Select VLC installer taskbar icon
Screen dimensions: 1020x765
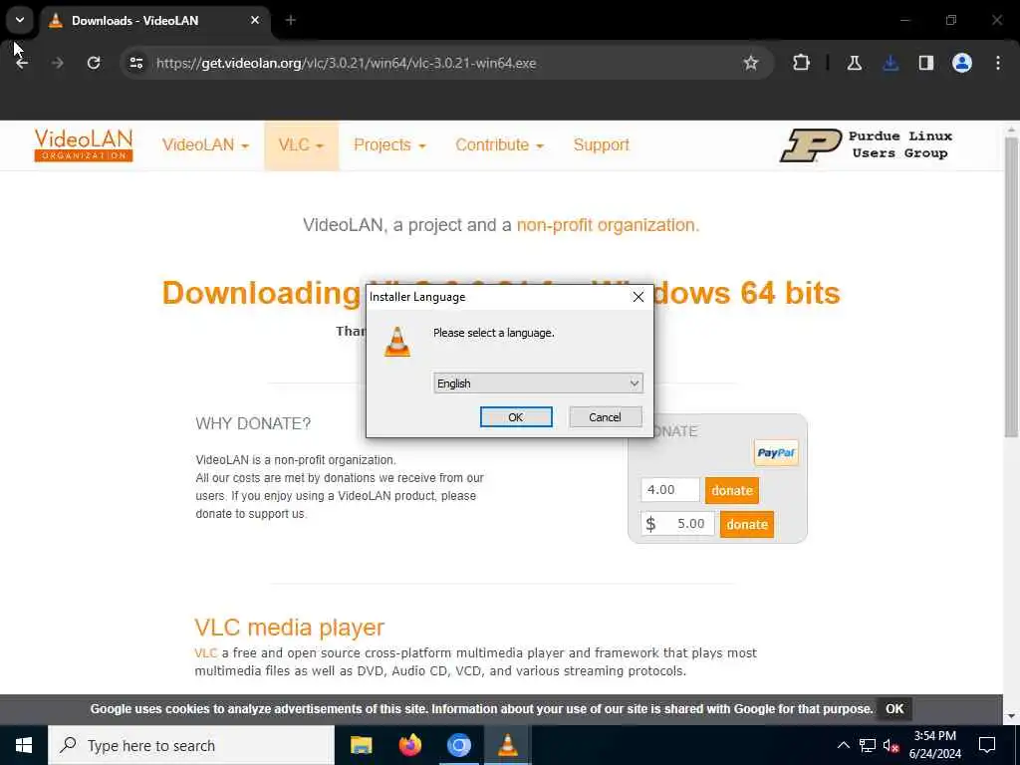pyautogui.click(x=507, y=745)
